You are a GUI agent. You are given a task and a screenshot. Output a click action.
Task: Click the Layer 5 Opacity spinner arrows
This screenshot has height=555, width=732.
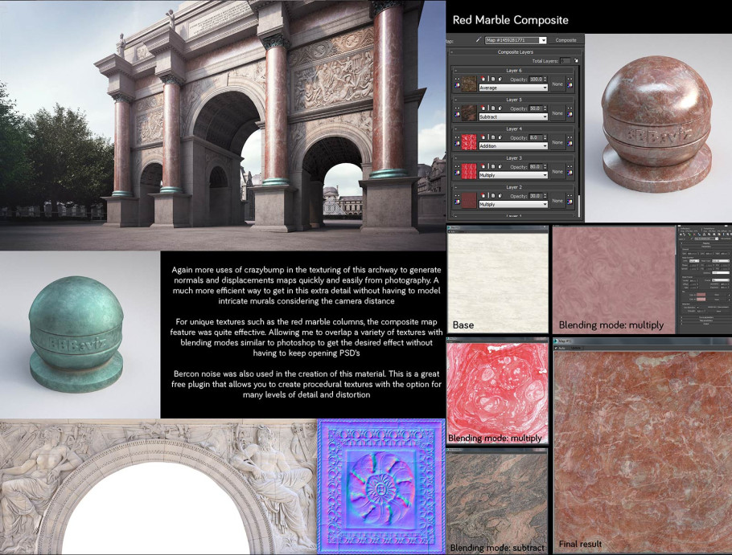pos(545,108)
